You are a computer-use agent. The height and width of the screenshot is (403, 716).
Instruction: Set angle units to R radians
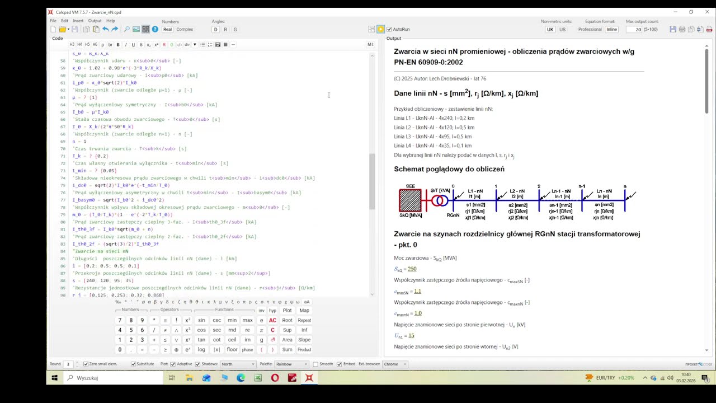[225, 29]
